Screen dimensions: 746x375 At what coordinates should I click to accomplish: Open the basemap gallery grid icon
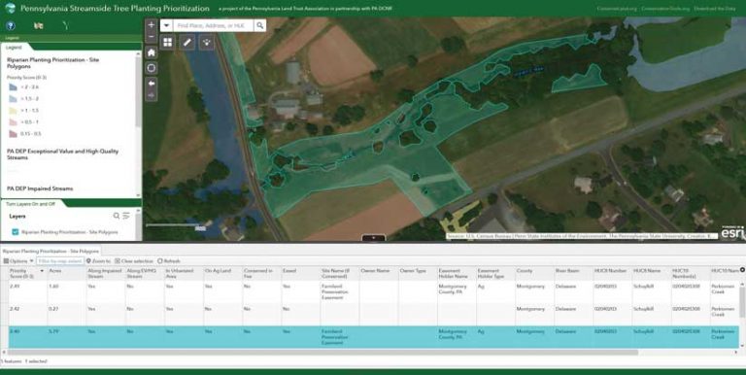[167, 42]
